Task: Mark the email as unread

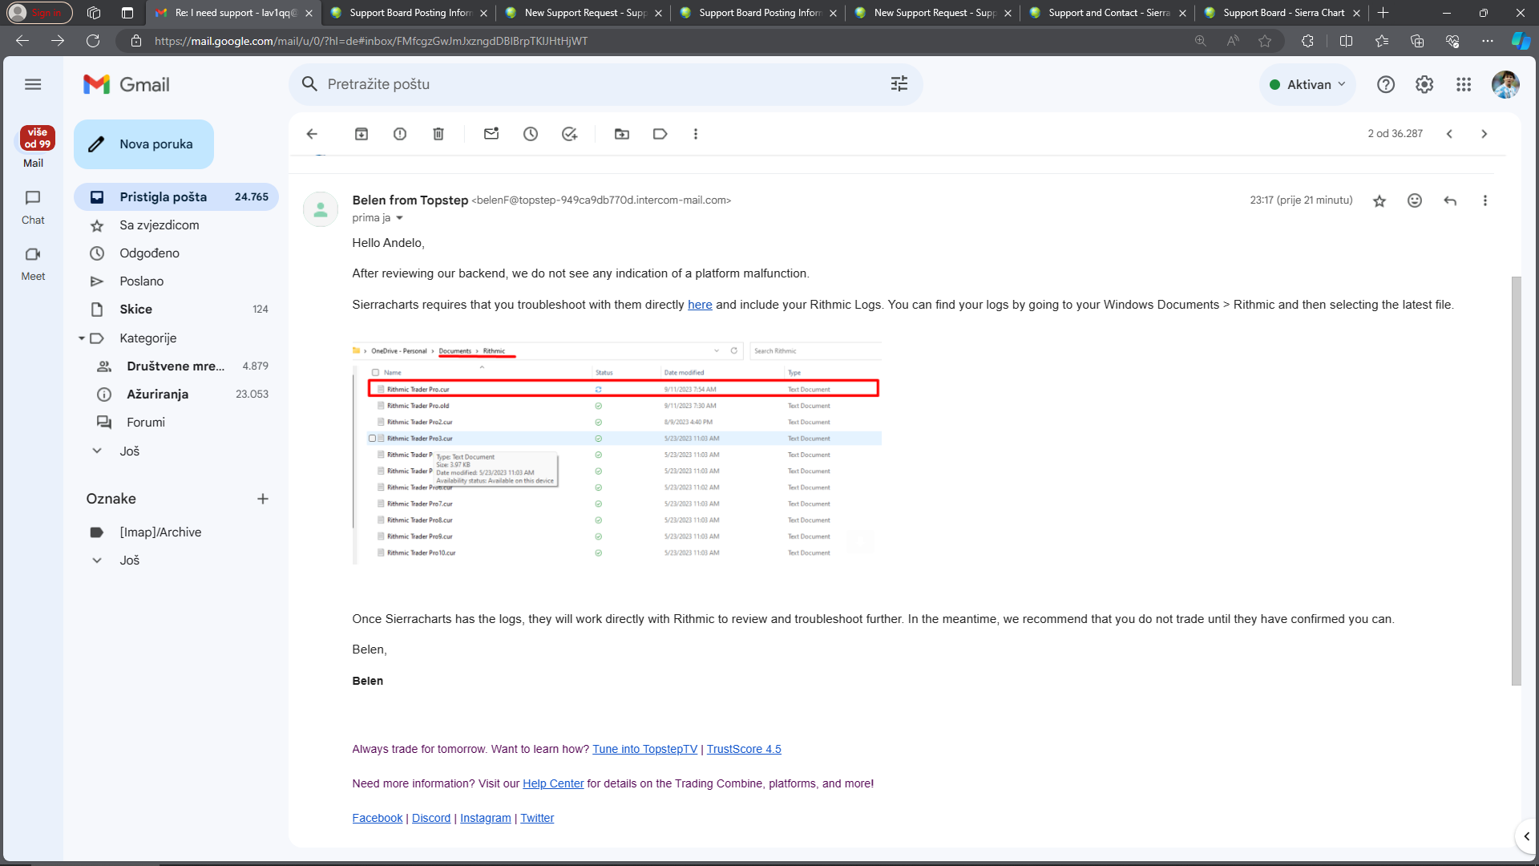Action: (491, 134)
